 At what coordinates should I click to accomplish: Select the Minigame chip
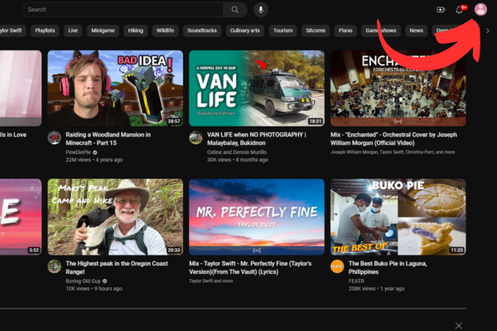(103, 31)
